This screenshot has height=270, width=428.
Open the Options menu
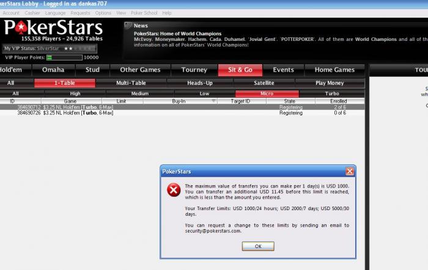(x=103, y=13)
